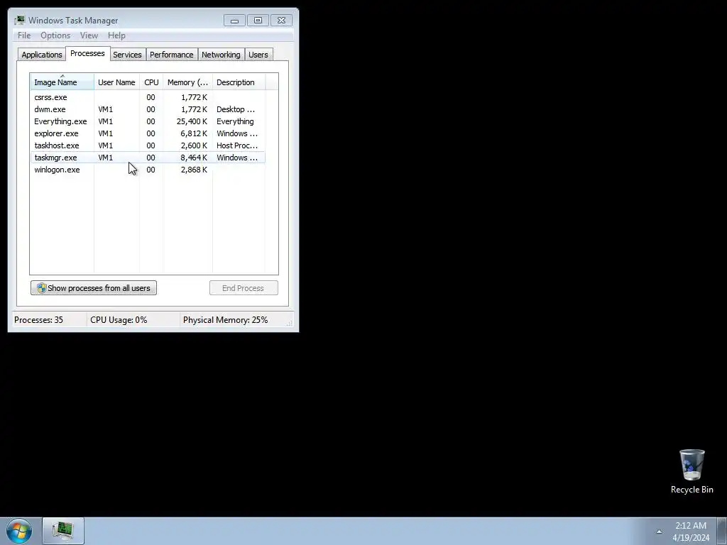Switch to the Users tab
Image resolution: width=727 pixels, height=545 pixels.
[258, 55]
